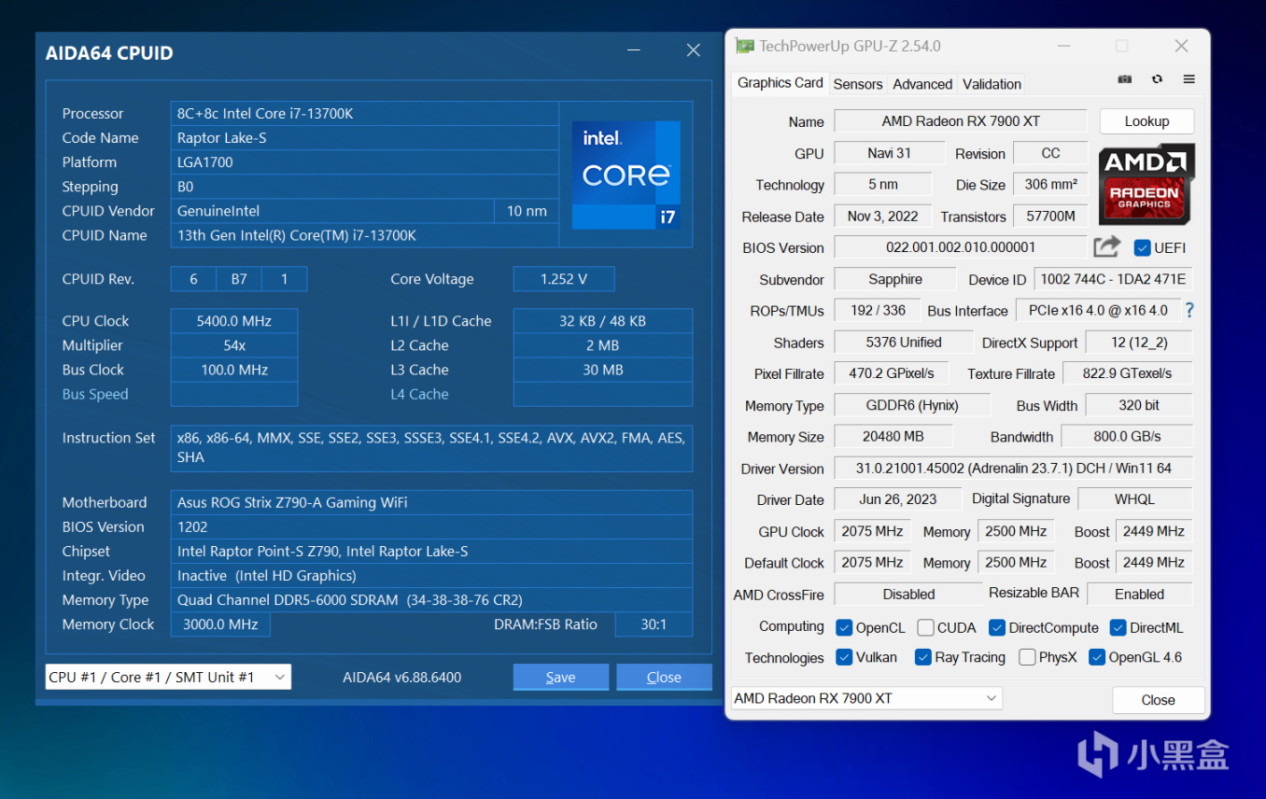
Task: Switch to the Validation tab
Action: tap(992, 84)
